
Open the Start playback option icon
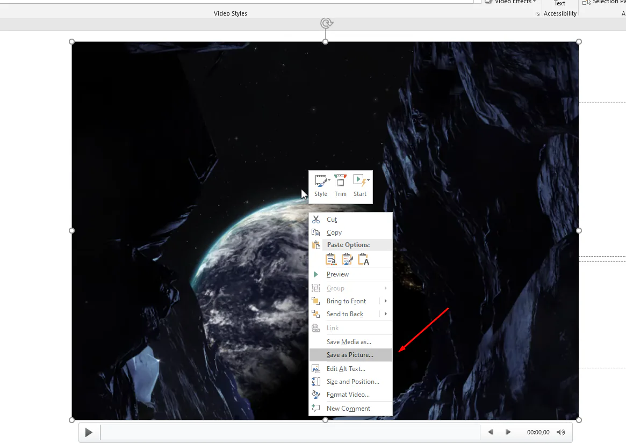(360, 186)
